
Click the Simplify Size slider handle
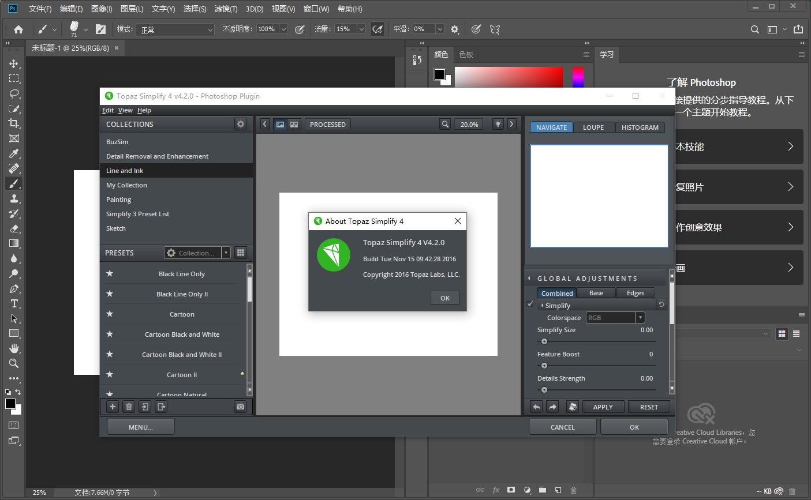[x=544, y=341]
